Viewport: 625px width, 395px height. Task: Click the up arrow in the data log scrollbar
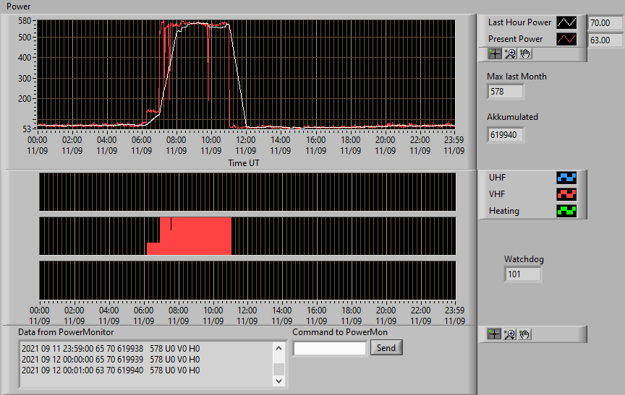pyautogui.click(x=279, y=349)
